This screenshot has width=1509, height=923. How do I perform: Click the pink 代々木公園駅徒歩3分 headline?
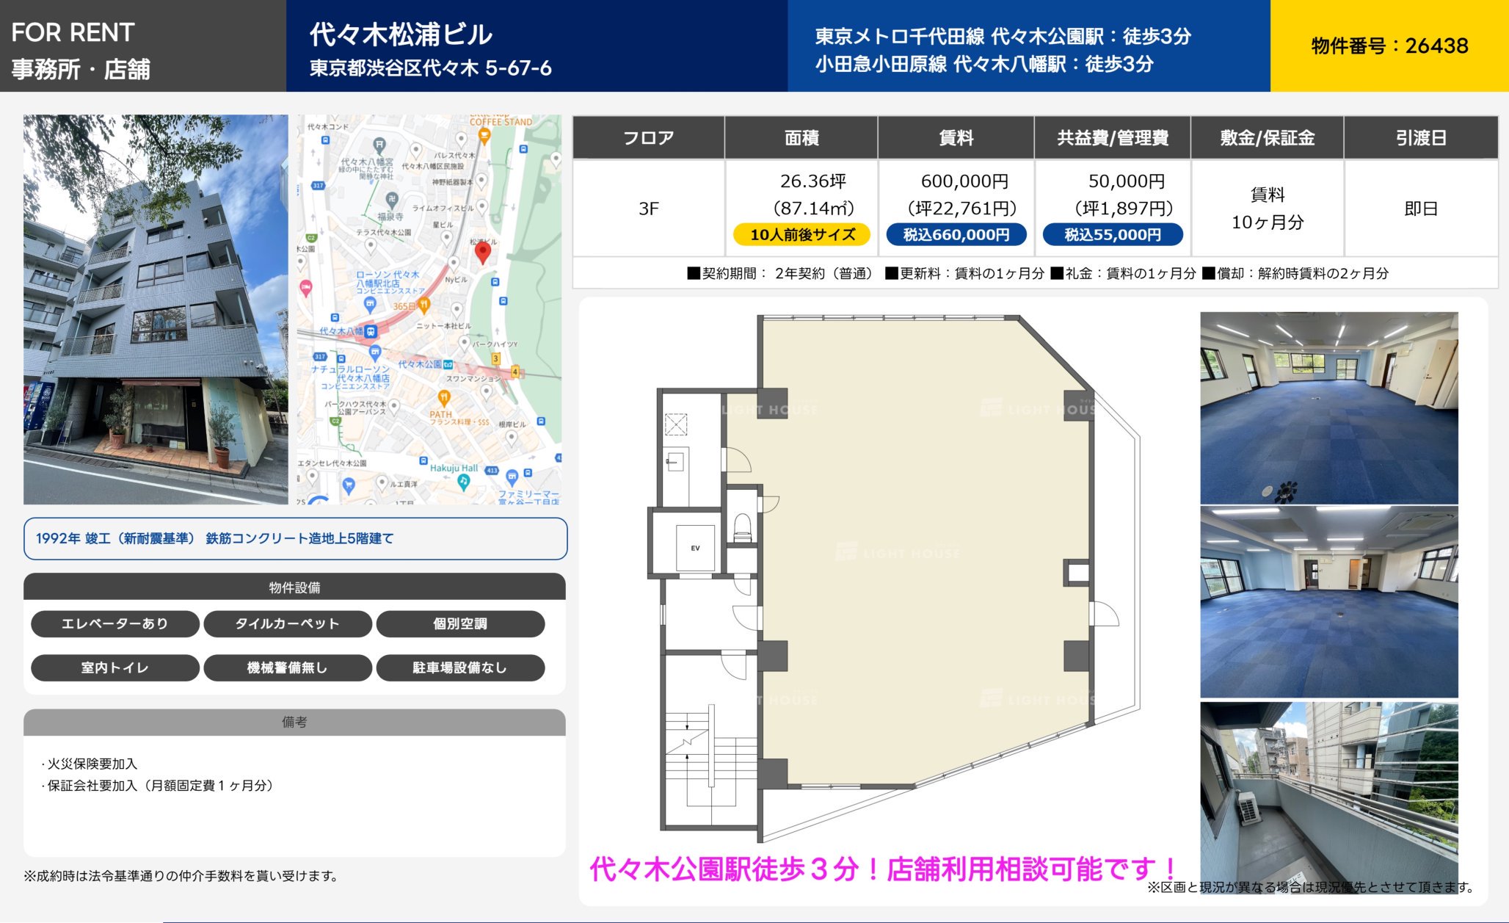(882, 869)
